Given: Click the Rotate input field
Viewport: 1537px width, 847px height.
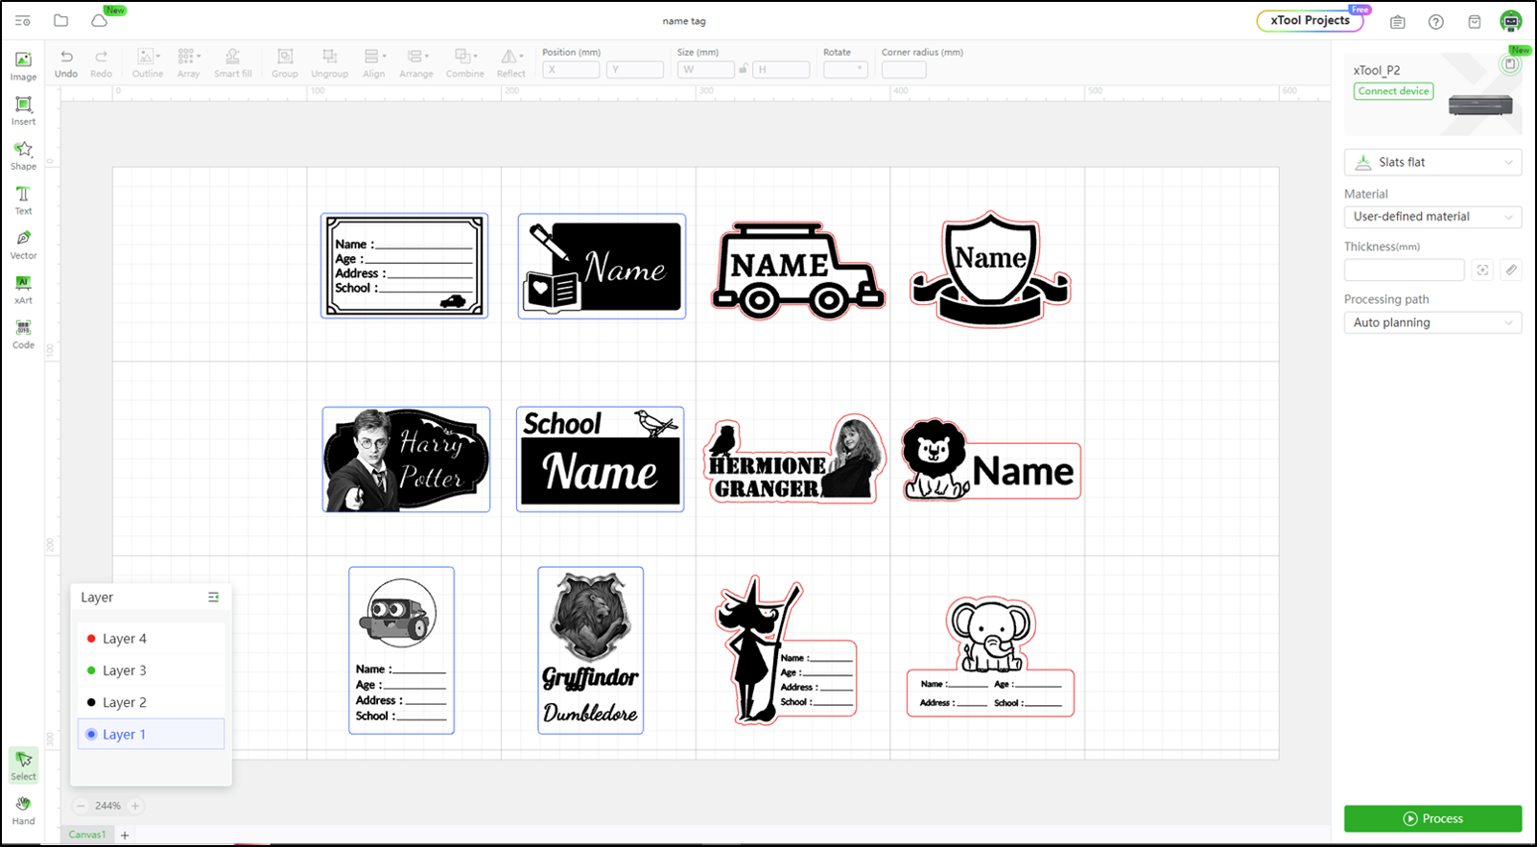Looking at the screenshot, I should (845, 69).
